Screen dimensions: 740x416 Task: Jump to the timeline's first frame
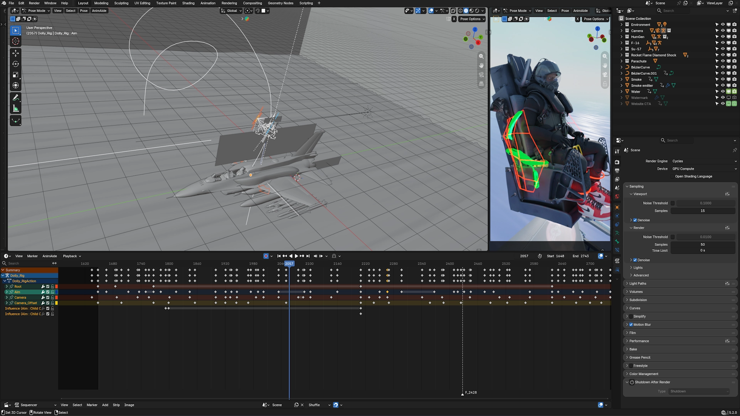pos(279,256)
